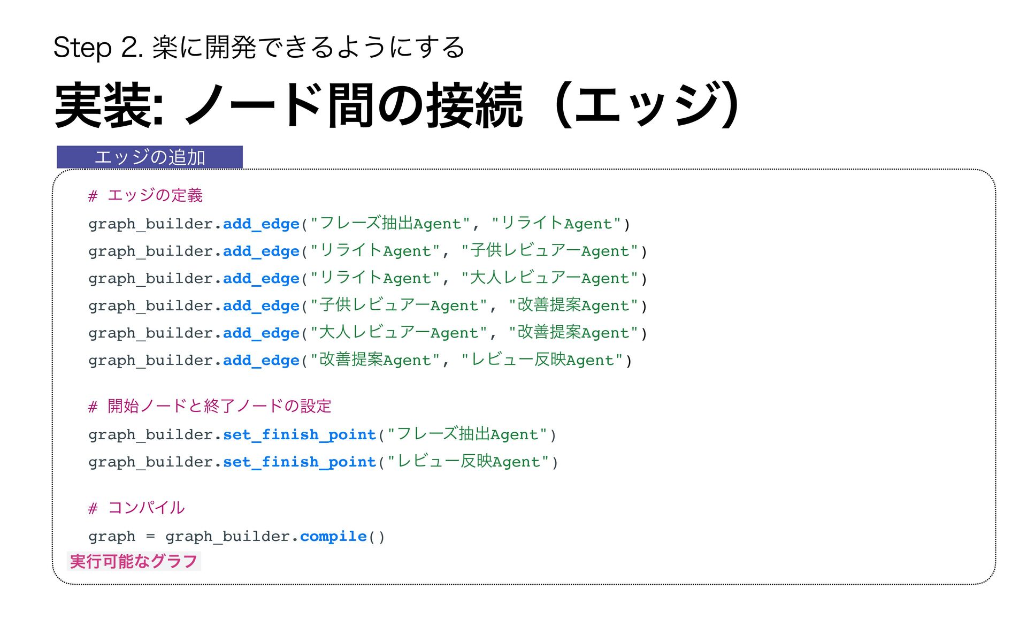
Task: Click the 実行可能なグラフ pink label
Action: [134, 561]
